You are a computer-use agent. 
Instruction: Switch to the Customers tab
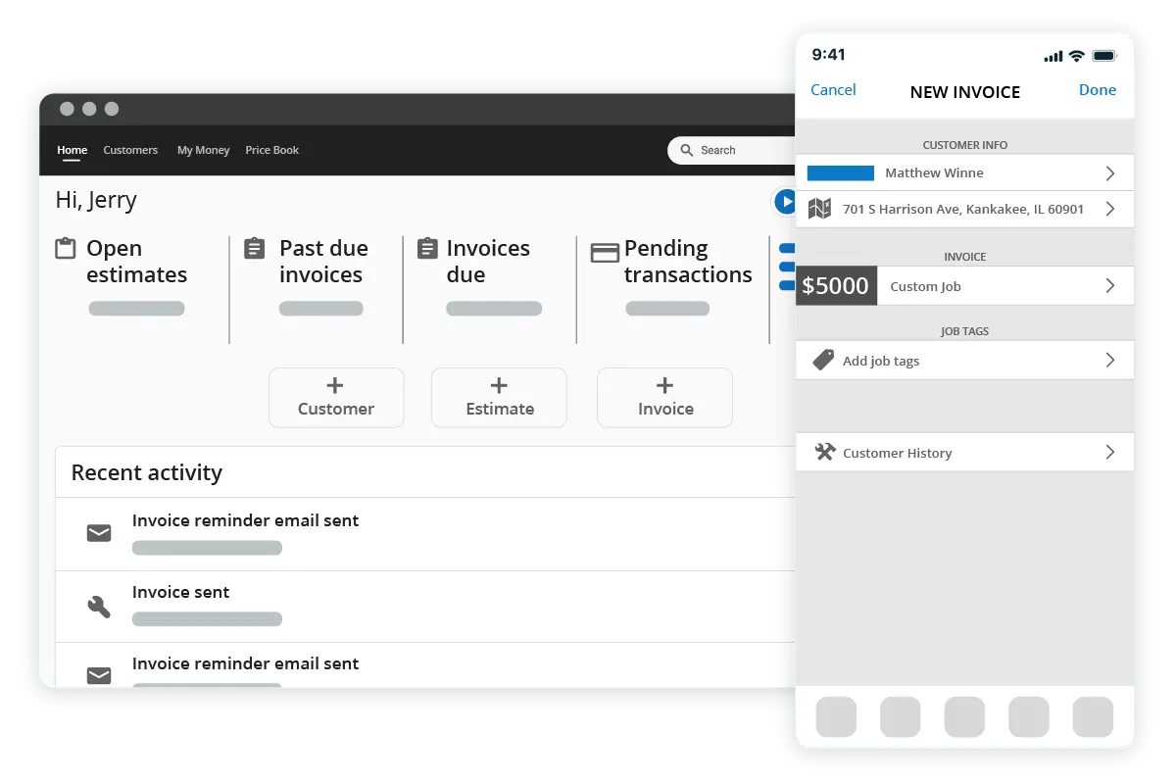click(x=130, y=150)
